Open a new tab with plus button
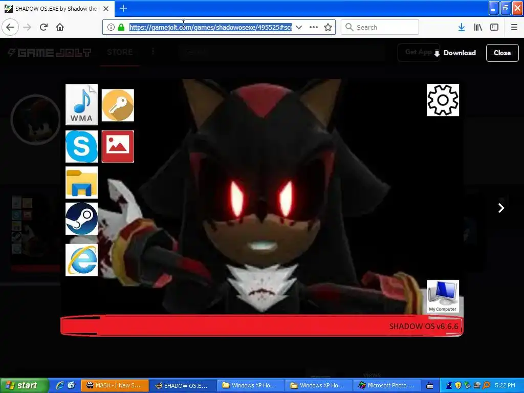524x393 pixels. click(123, 8)
